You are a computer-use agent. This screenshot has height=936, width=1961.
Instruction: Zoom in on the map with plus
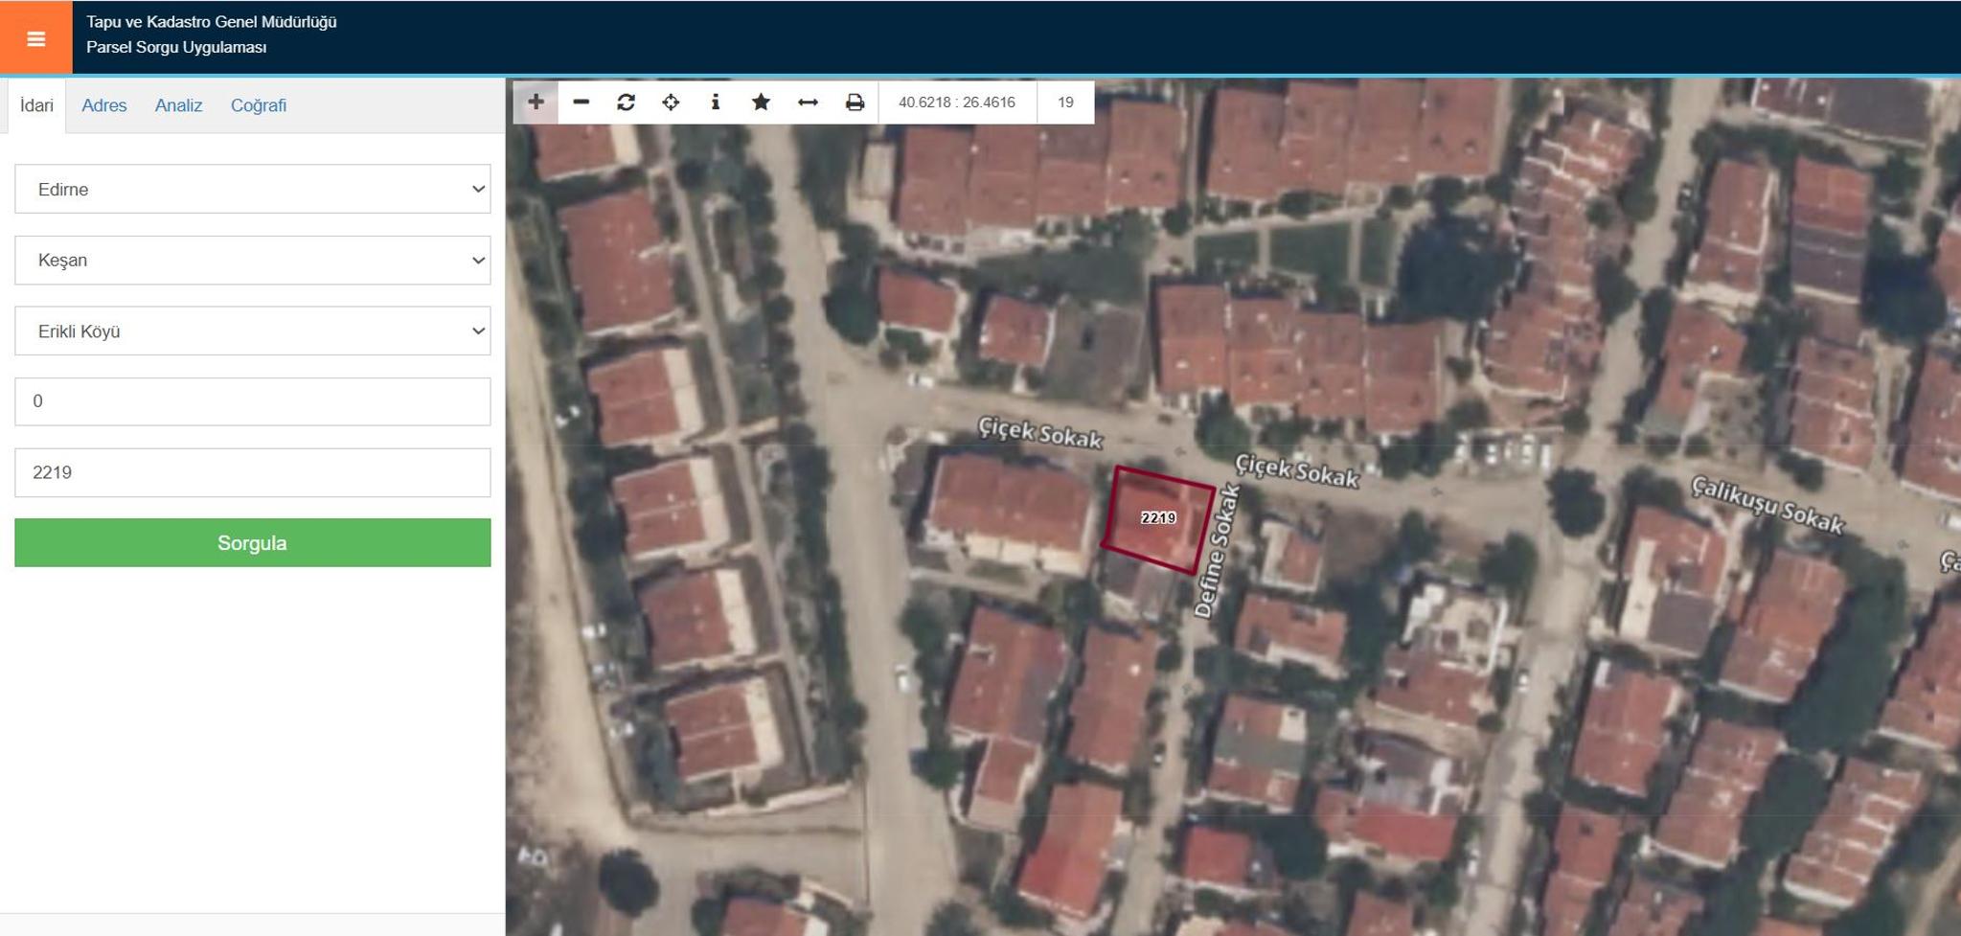pos(536,102)
